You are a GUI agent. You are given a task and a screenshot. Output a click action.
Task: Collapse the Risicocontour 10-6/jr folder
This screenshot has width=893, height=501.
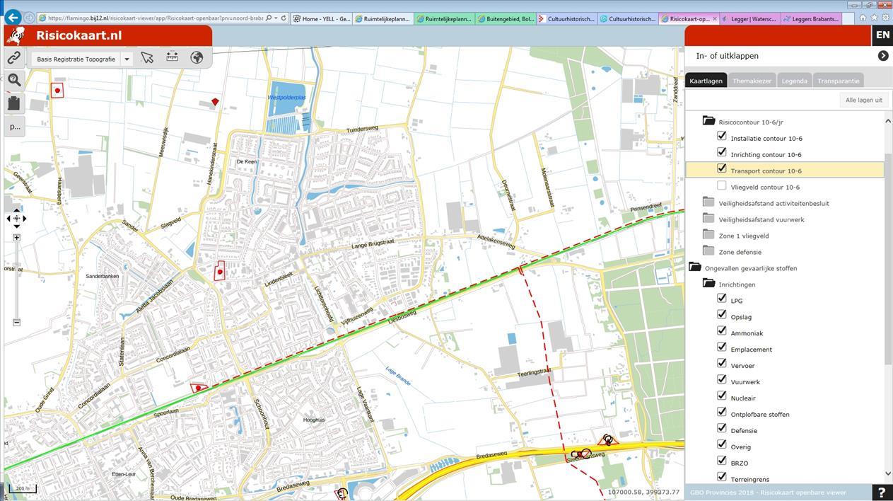click(x=709, y=121)
